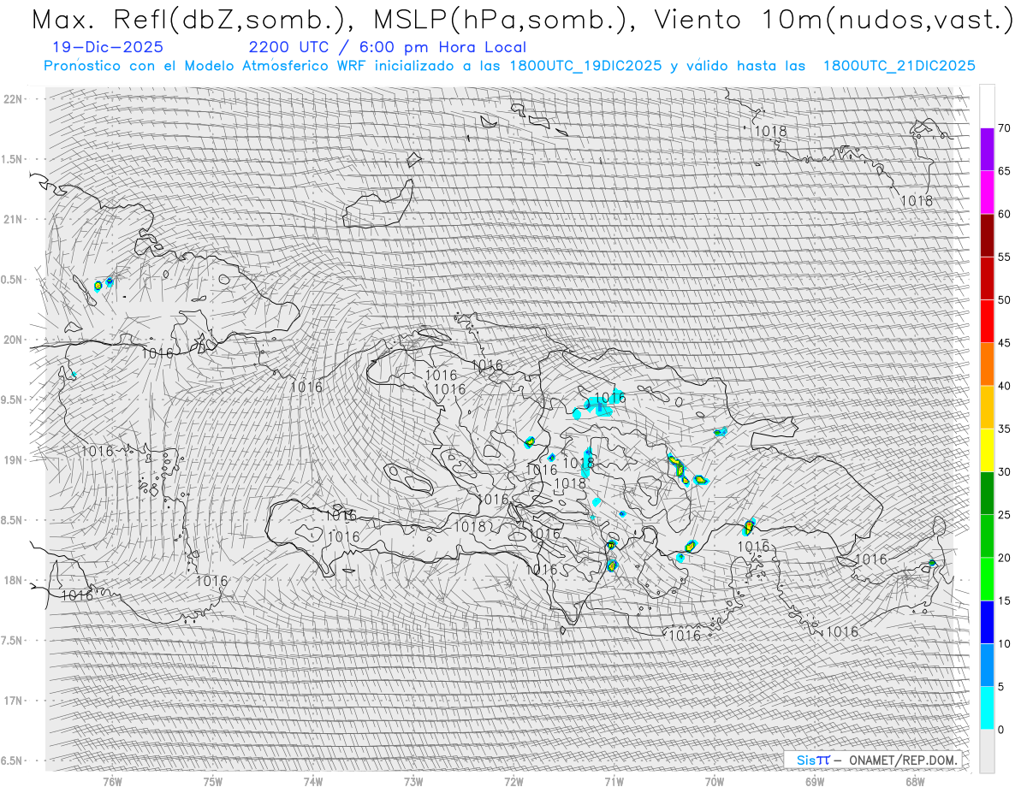Click the '35' legend tick value
This screenshot has height=793, width=1027.
tap(1005, 429)
